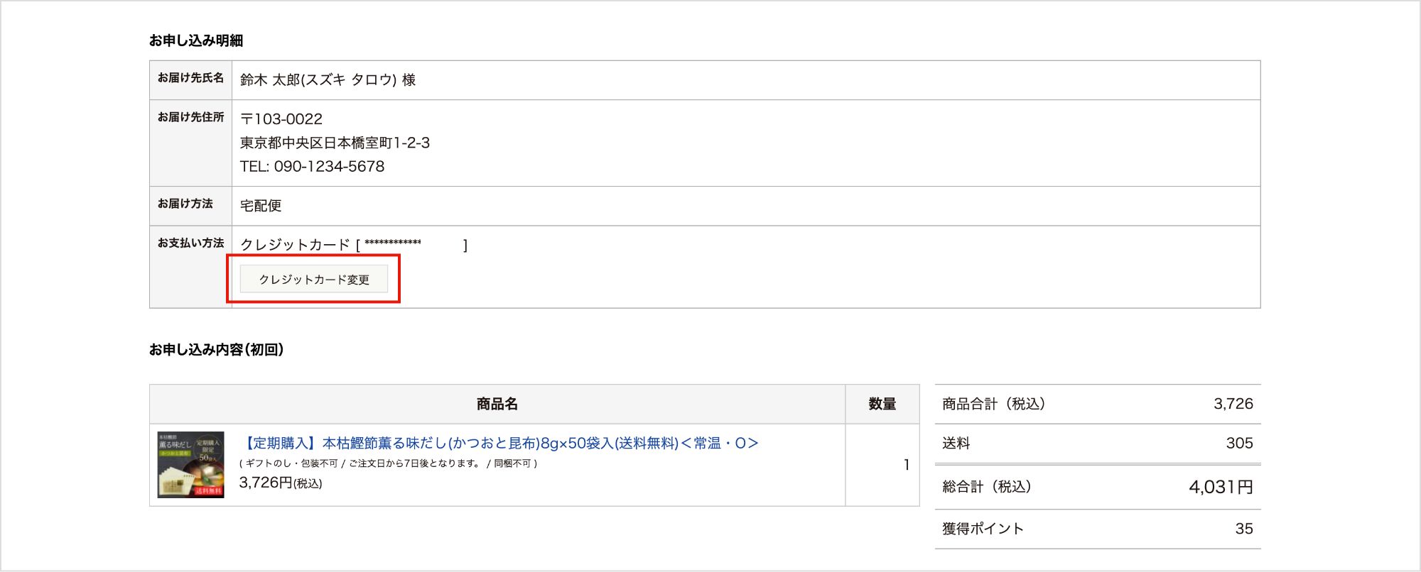Viewport: 1421px width, 572px height.
Task: Select the お支払い方法 row label
Action: point(190,243)
